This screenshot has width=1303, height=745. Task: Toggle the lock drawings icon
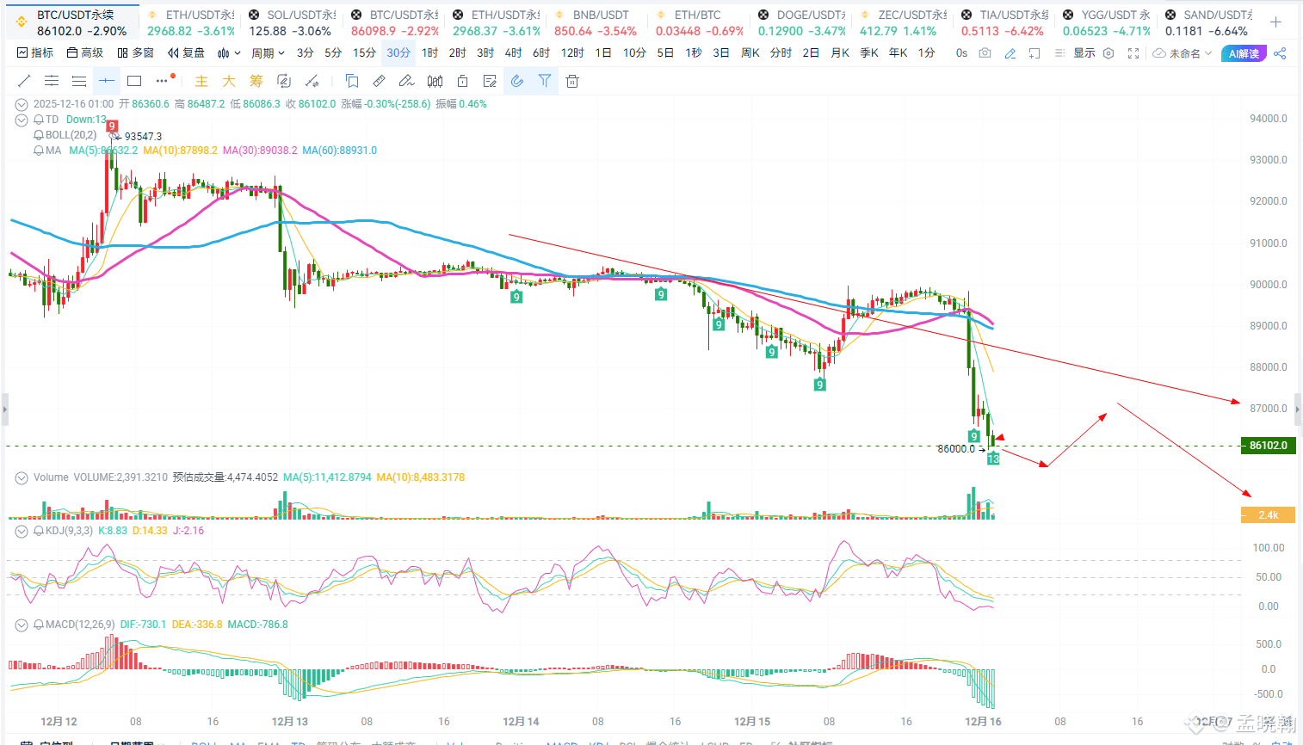(462, 81)
